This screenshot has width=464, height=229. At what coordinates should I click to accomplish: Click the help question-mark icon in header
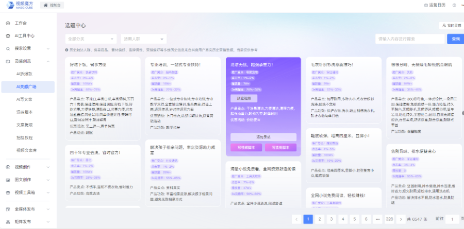point(454,5)
